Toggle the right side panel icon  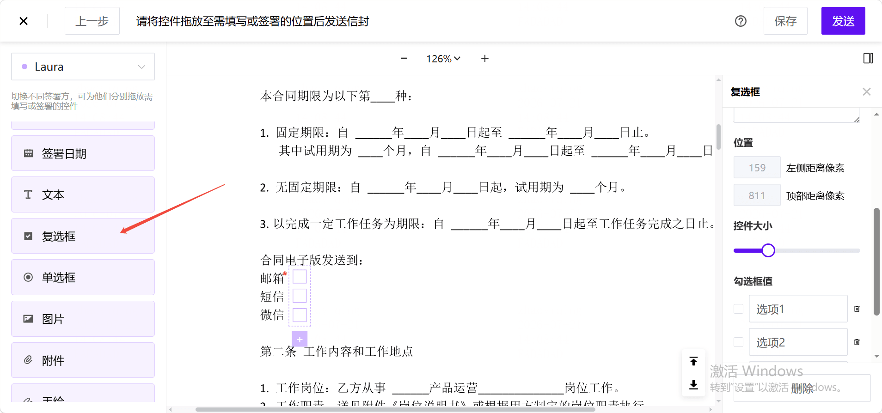pyautogui.click(x=868, y=58)
